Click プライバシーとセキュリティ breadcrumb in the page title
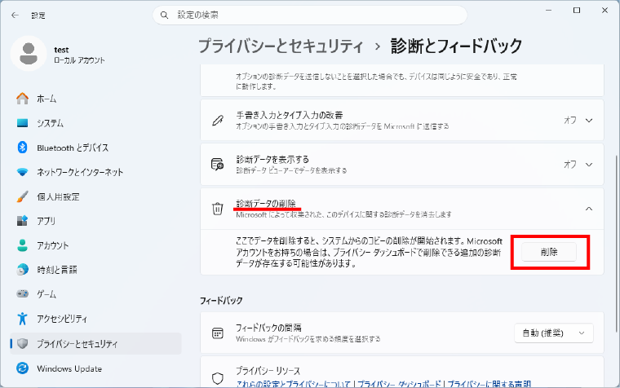 [281, 46]
